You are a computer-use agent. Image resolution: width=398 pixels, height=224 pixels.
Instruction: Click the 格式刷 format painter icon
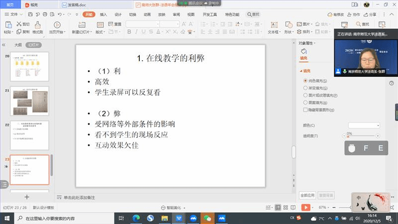click(37, 24)
